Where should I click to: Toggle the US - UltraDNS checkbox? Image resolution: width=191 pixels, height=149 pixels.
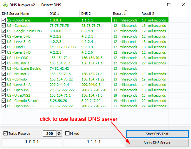click(x=4, y=57)
